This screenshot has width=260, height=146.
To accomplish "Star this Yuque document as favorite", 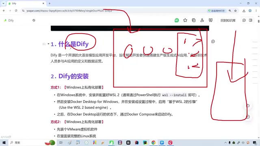I will [x=185, y=20].
